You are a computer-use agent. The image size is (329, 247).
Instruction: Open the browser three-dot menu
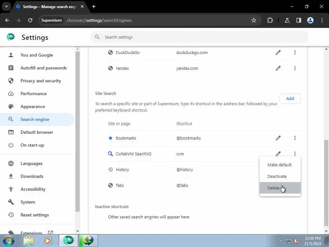coord(322,20)
